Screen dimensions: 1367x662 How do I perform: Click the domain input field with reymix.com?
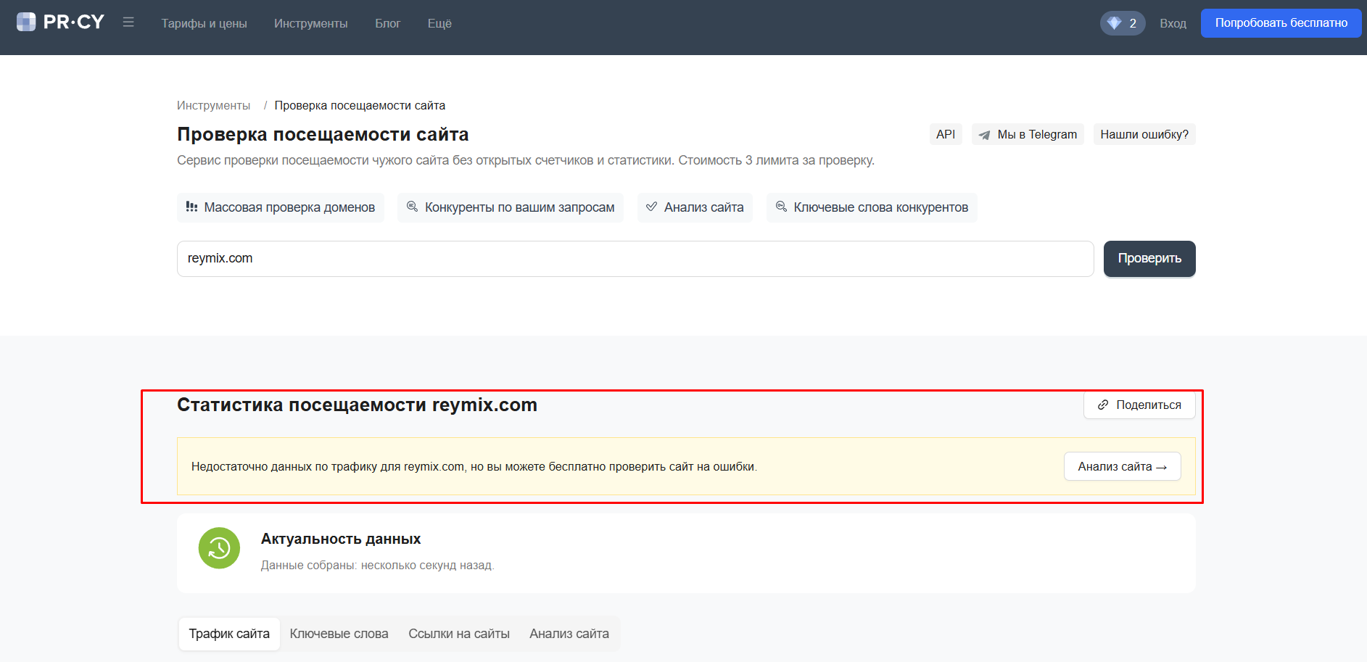635,259
